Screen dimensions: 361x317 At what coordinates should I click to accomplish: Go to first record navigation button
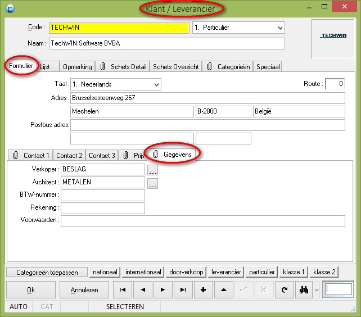[123, 289]
